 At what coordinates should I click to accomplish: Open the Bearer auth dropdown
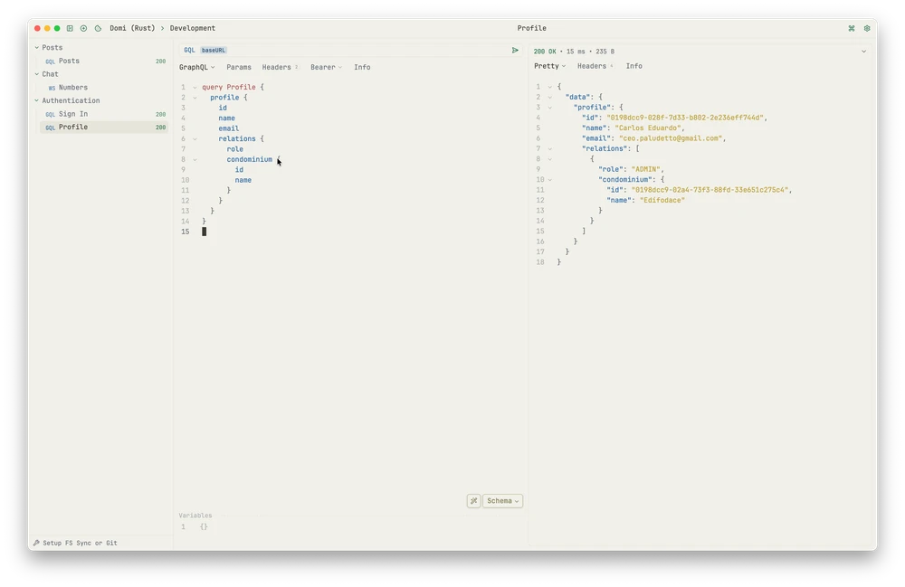pos(326,67)
